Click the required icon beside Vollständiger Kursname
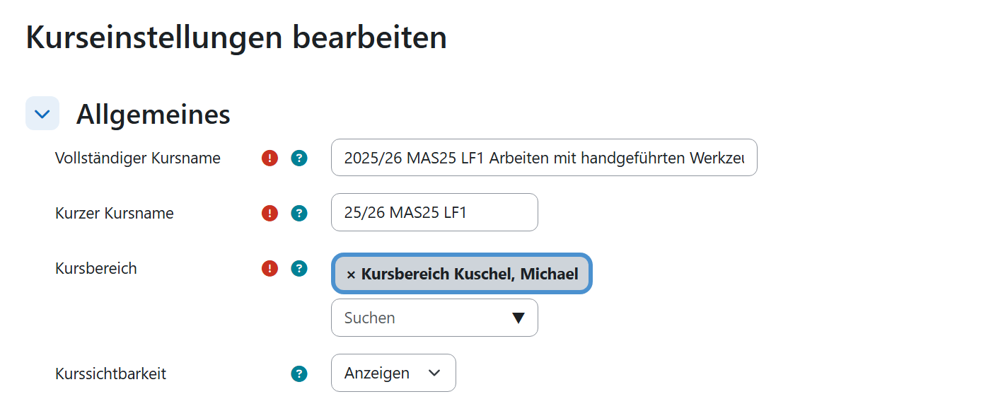 click(x=270, y=158)
